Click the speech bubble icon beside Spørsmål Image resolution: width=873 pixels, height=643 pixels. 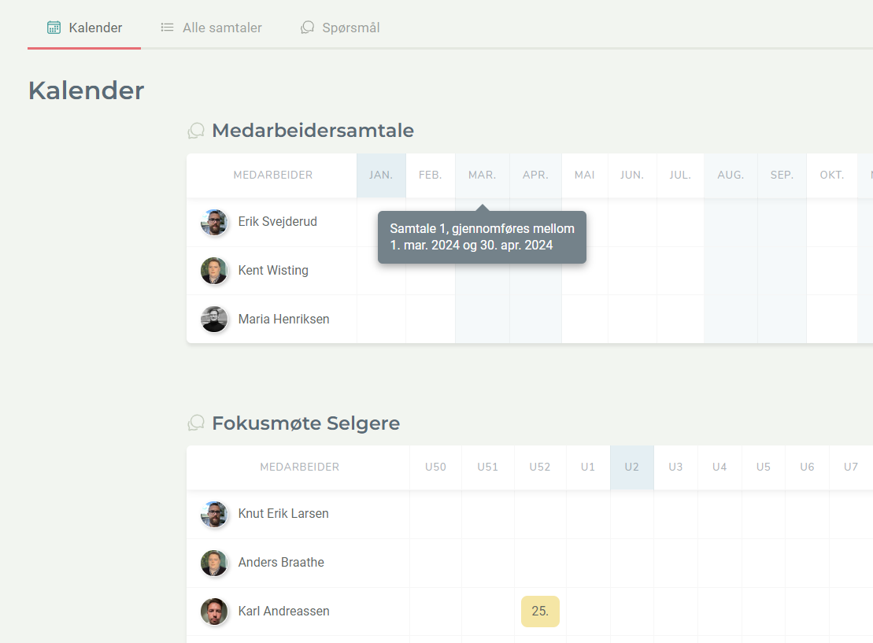(307, 28)
